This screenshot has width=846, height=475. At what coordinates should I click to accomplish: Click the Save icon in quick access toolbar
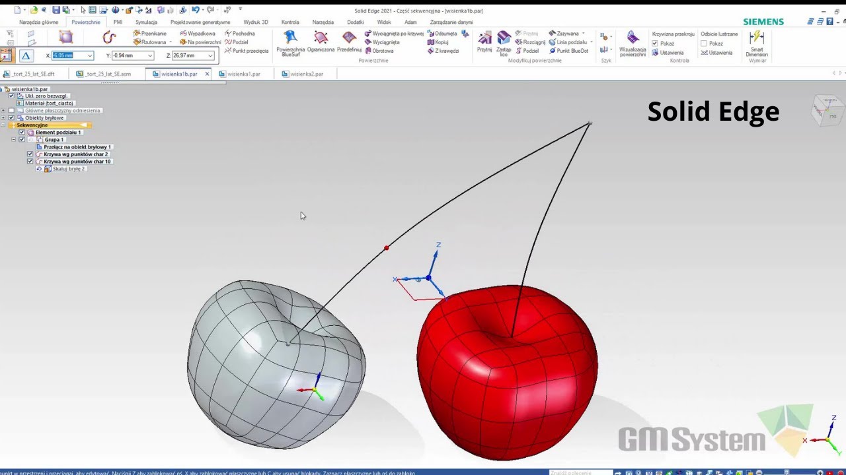(56, 10)
